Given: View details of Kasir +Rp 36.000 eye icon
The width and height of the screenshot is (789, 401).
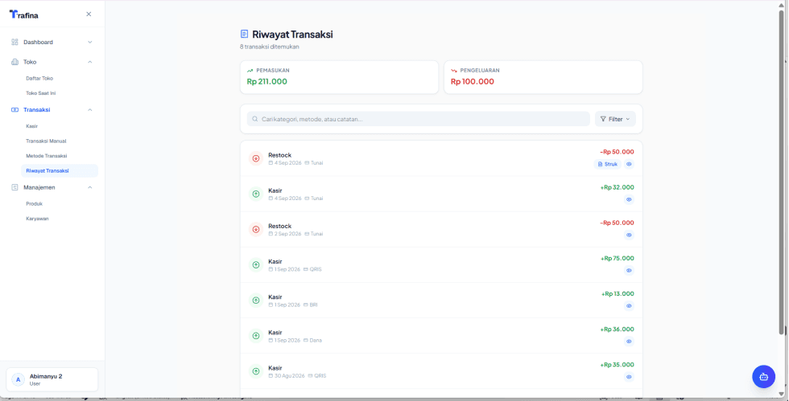Looking at the screenshot, I should 629,342.
